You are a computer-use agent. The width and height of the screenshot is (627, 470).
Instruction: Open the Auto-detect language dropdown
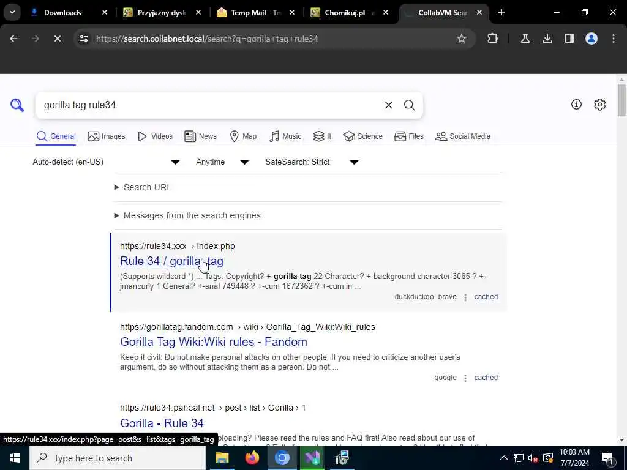[106, 162]
